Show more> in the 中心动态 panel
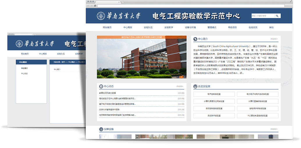The width and height of the screenshot is (301, 148). [180, 86]
